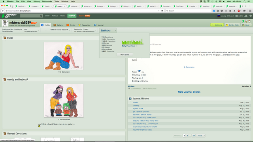Open the friends icon in DeviantArt header
Image resolution: width=253 pixels, height=142 pixels.
[x=246, y=16]
